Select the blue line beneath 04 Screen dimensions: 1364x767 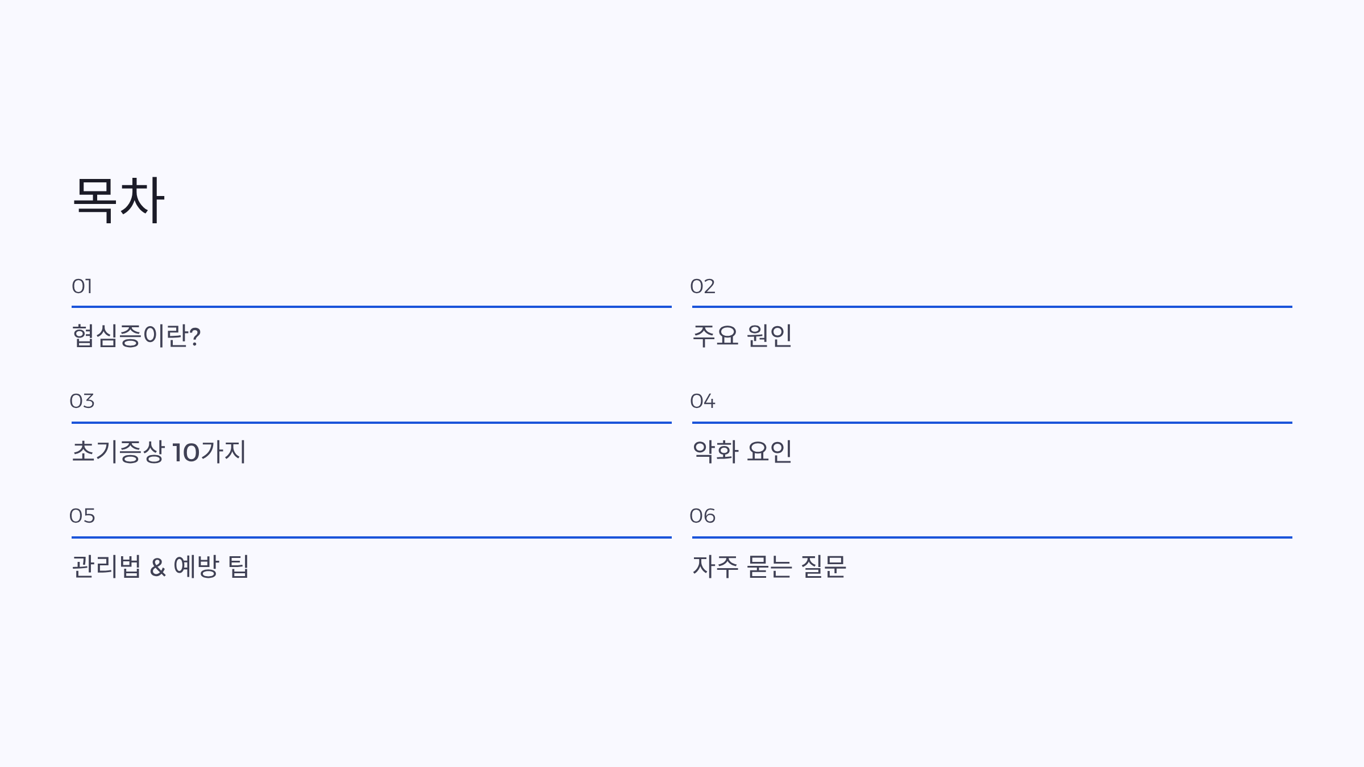tap(992, 423)
